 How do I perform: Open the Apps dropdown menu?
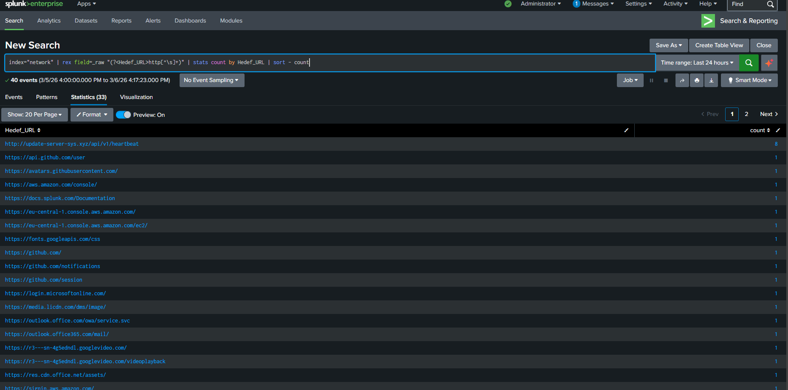[87, 4]
